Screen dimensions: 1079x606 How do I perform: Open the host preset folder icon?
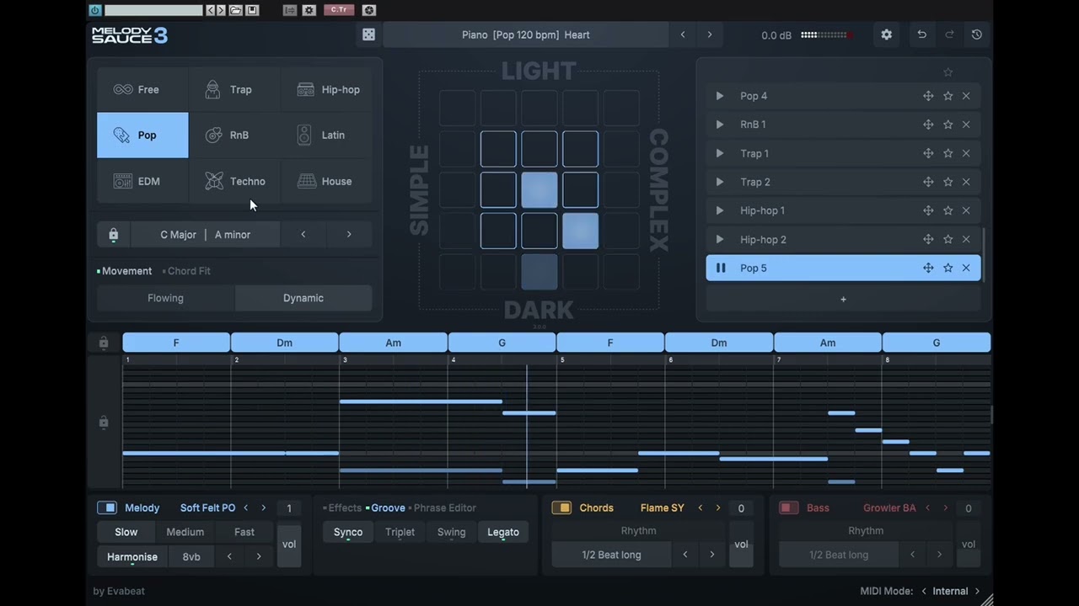[235, 10]
